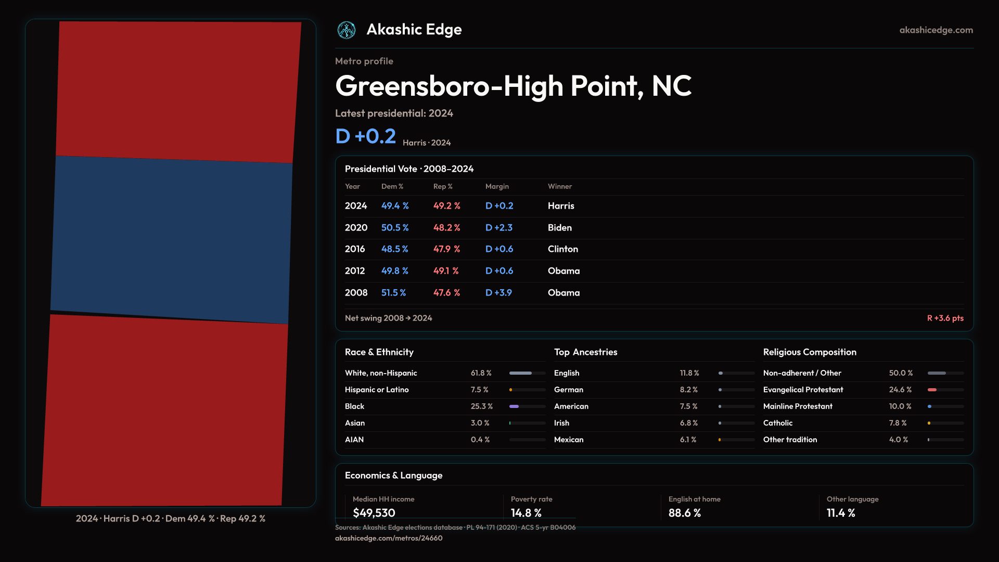Click the R +3.6 pts net swing value
The width and height of the screenshot is (999, 562).
coord(945,318)
